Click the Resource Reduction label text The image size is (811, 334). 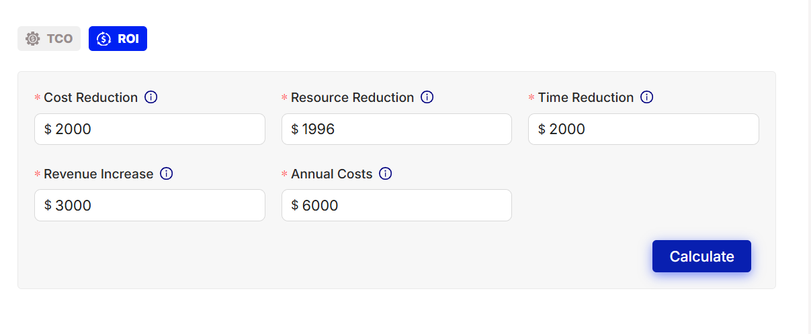click(x=352, y=97)
